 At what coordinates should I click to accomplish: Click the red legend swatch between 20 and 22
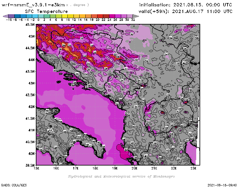[x=100, y=16]
